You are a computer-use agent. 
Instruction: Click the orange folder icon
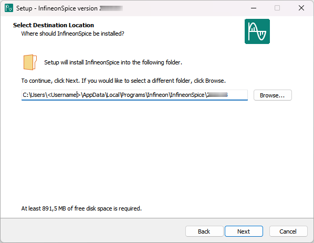30,62
